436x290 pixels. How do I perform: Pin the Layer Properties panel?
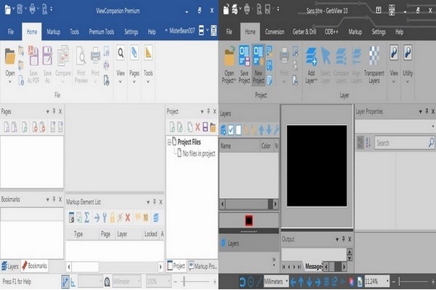click(427, 111)
